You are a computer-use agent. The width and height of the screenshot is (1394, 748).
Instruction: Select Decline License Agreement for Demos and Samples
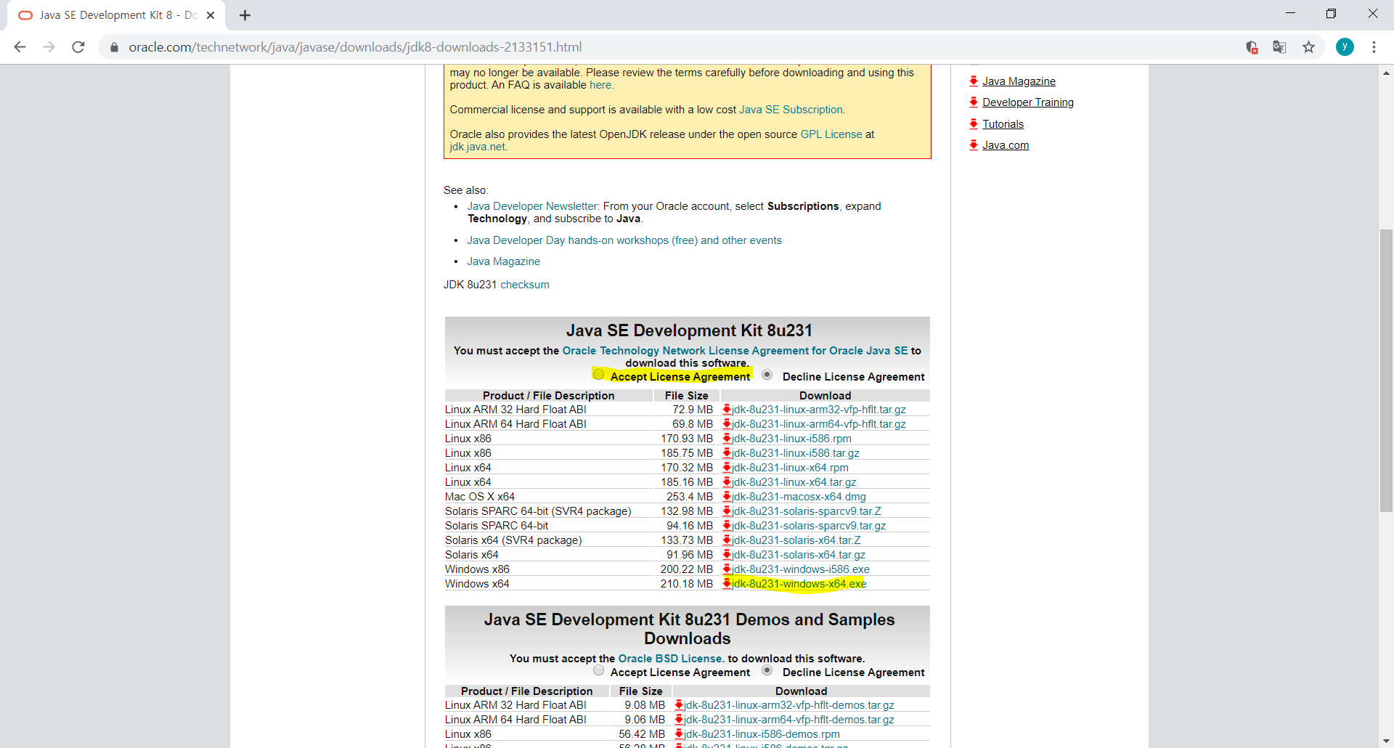point(767,670)
